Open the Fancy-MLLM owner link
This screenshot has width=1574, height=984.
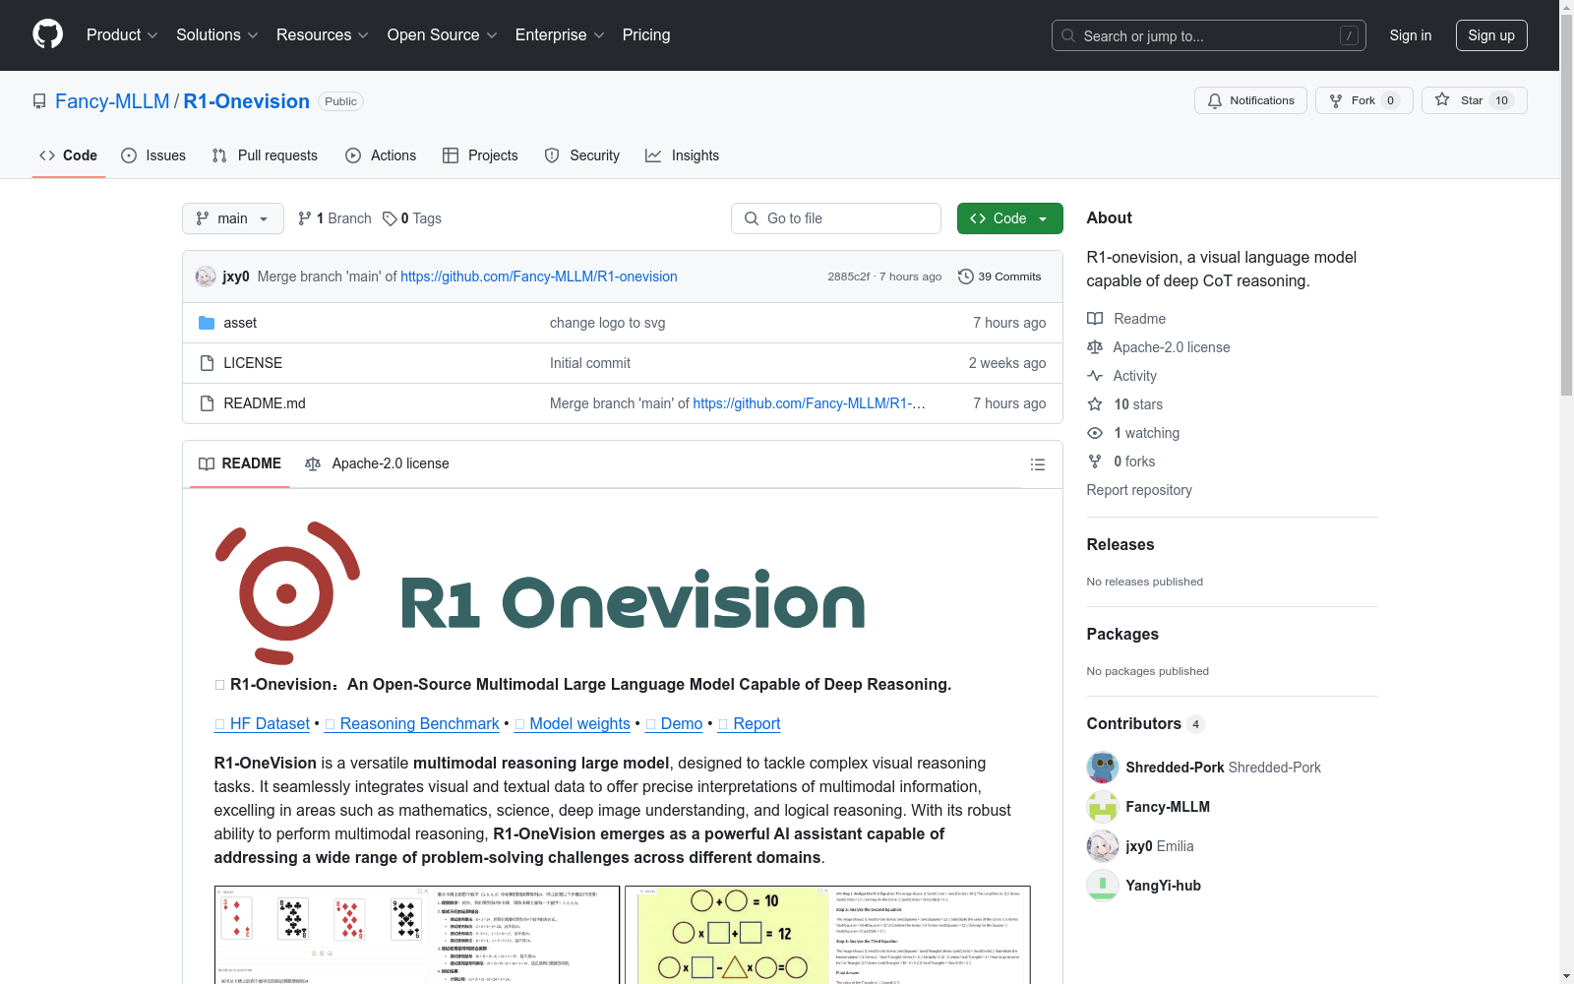(x=112, y=101)
